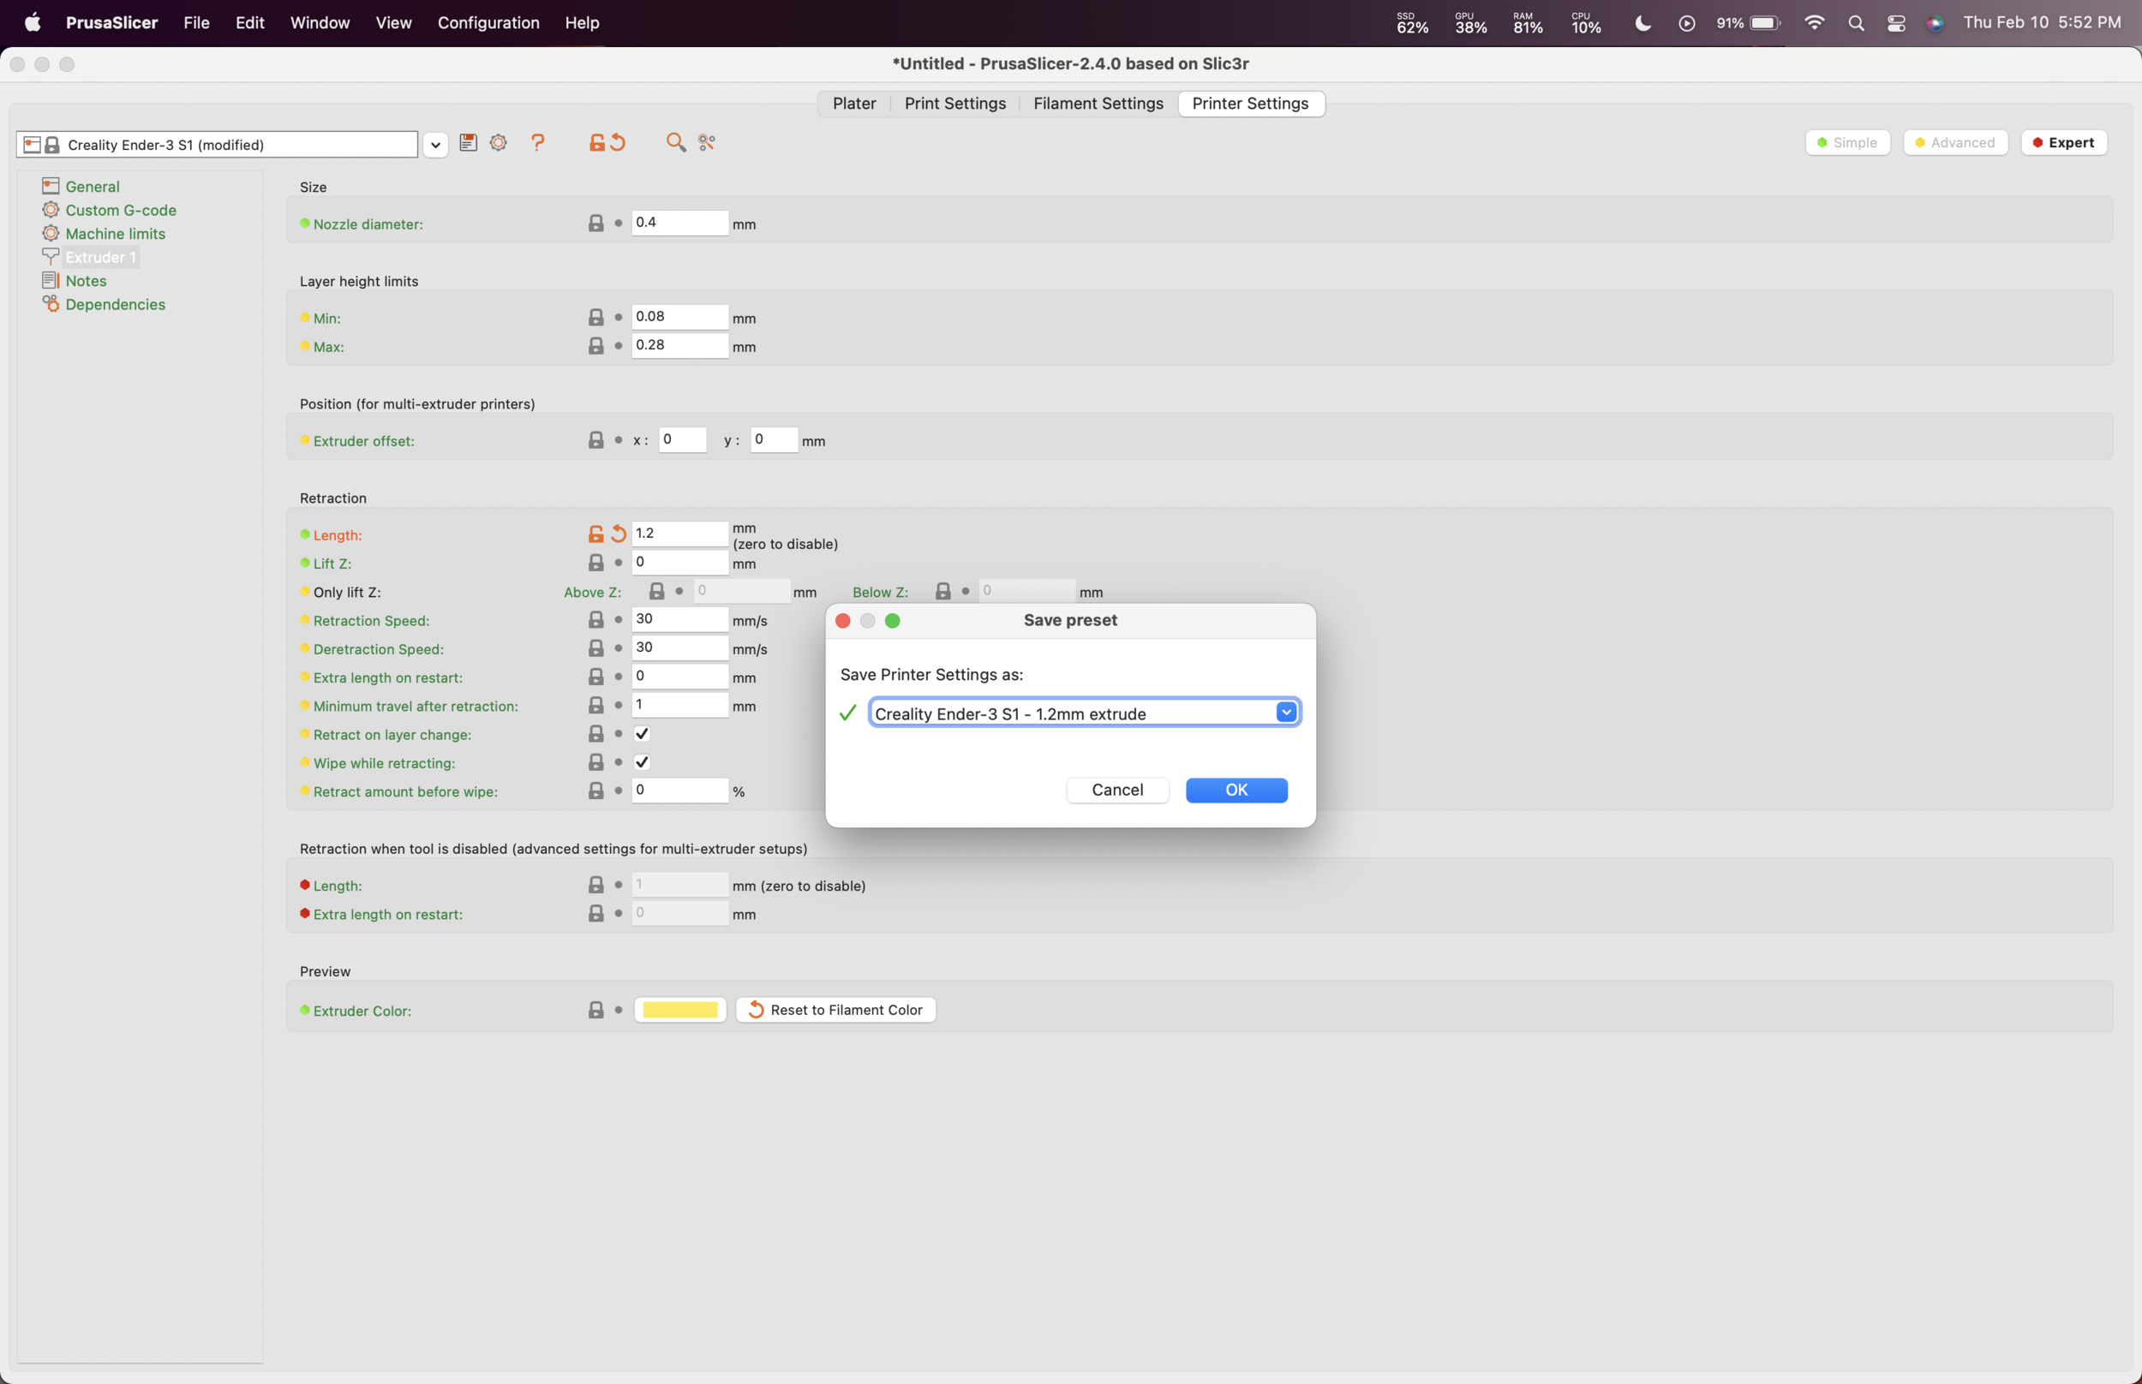Viewport: 2142px width, 1384px height.
Task: Open the Edit menu
Action: [x=249, y=22]
